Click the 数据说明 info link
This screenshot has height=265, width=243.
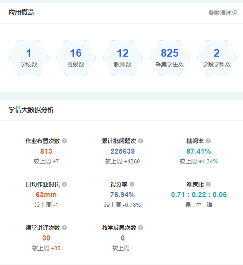pos(223,13)
